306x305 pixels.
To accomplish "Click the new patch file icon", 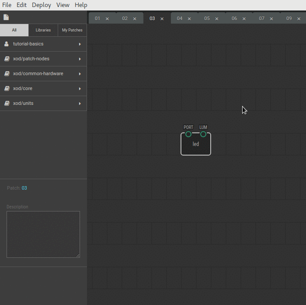I will 6,17.
